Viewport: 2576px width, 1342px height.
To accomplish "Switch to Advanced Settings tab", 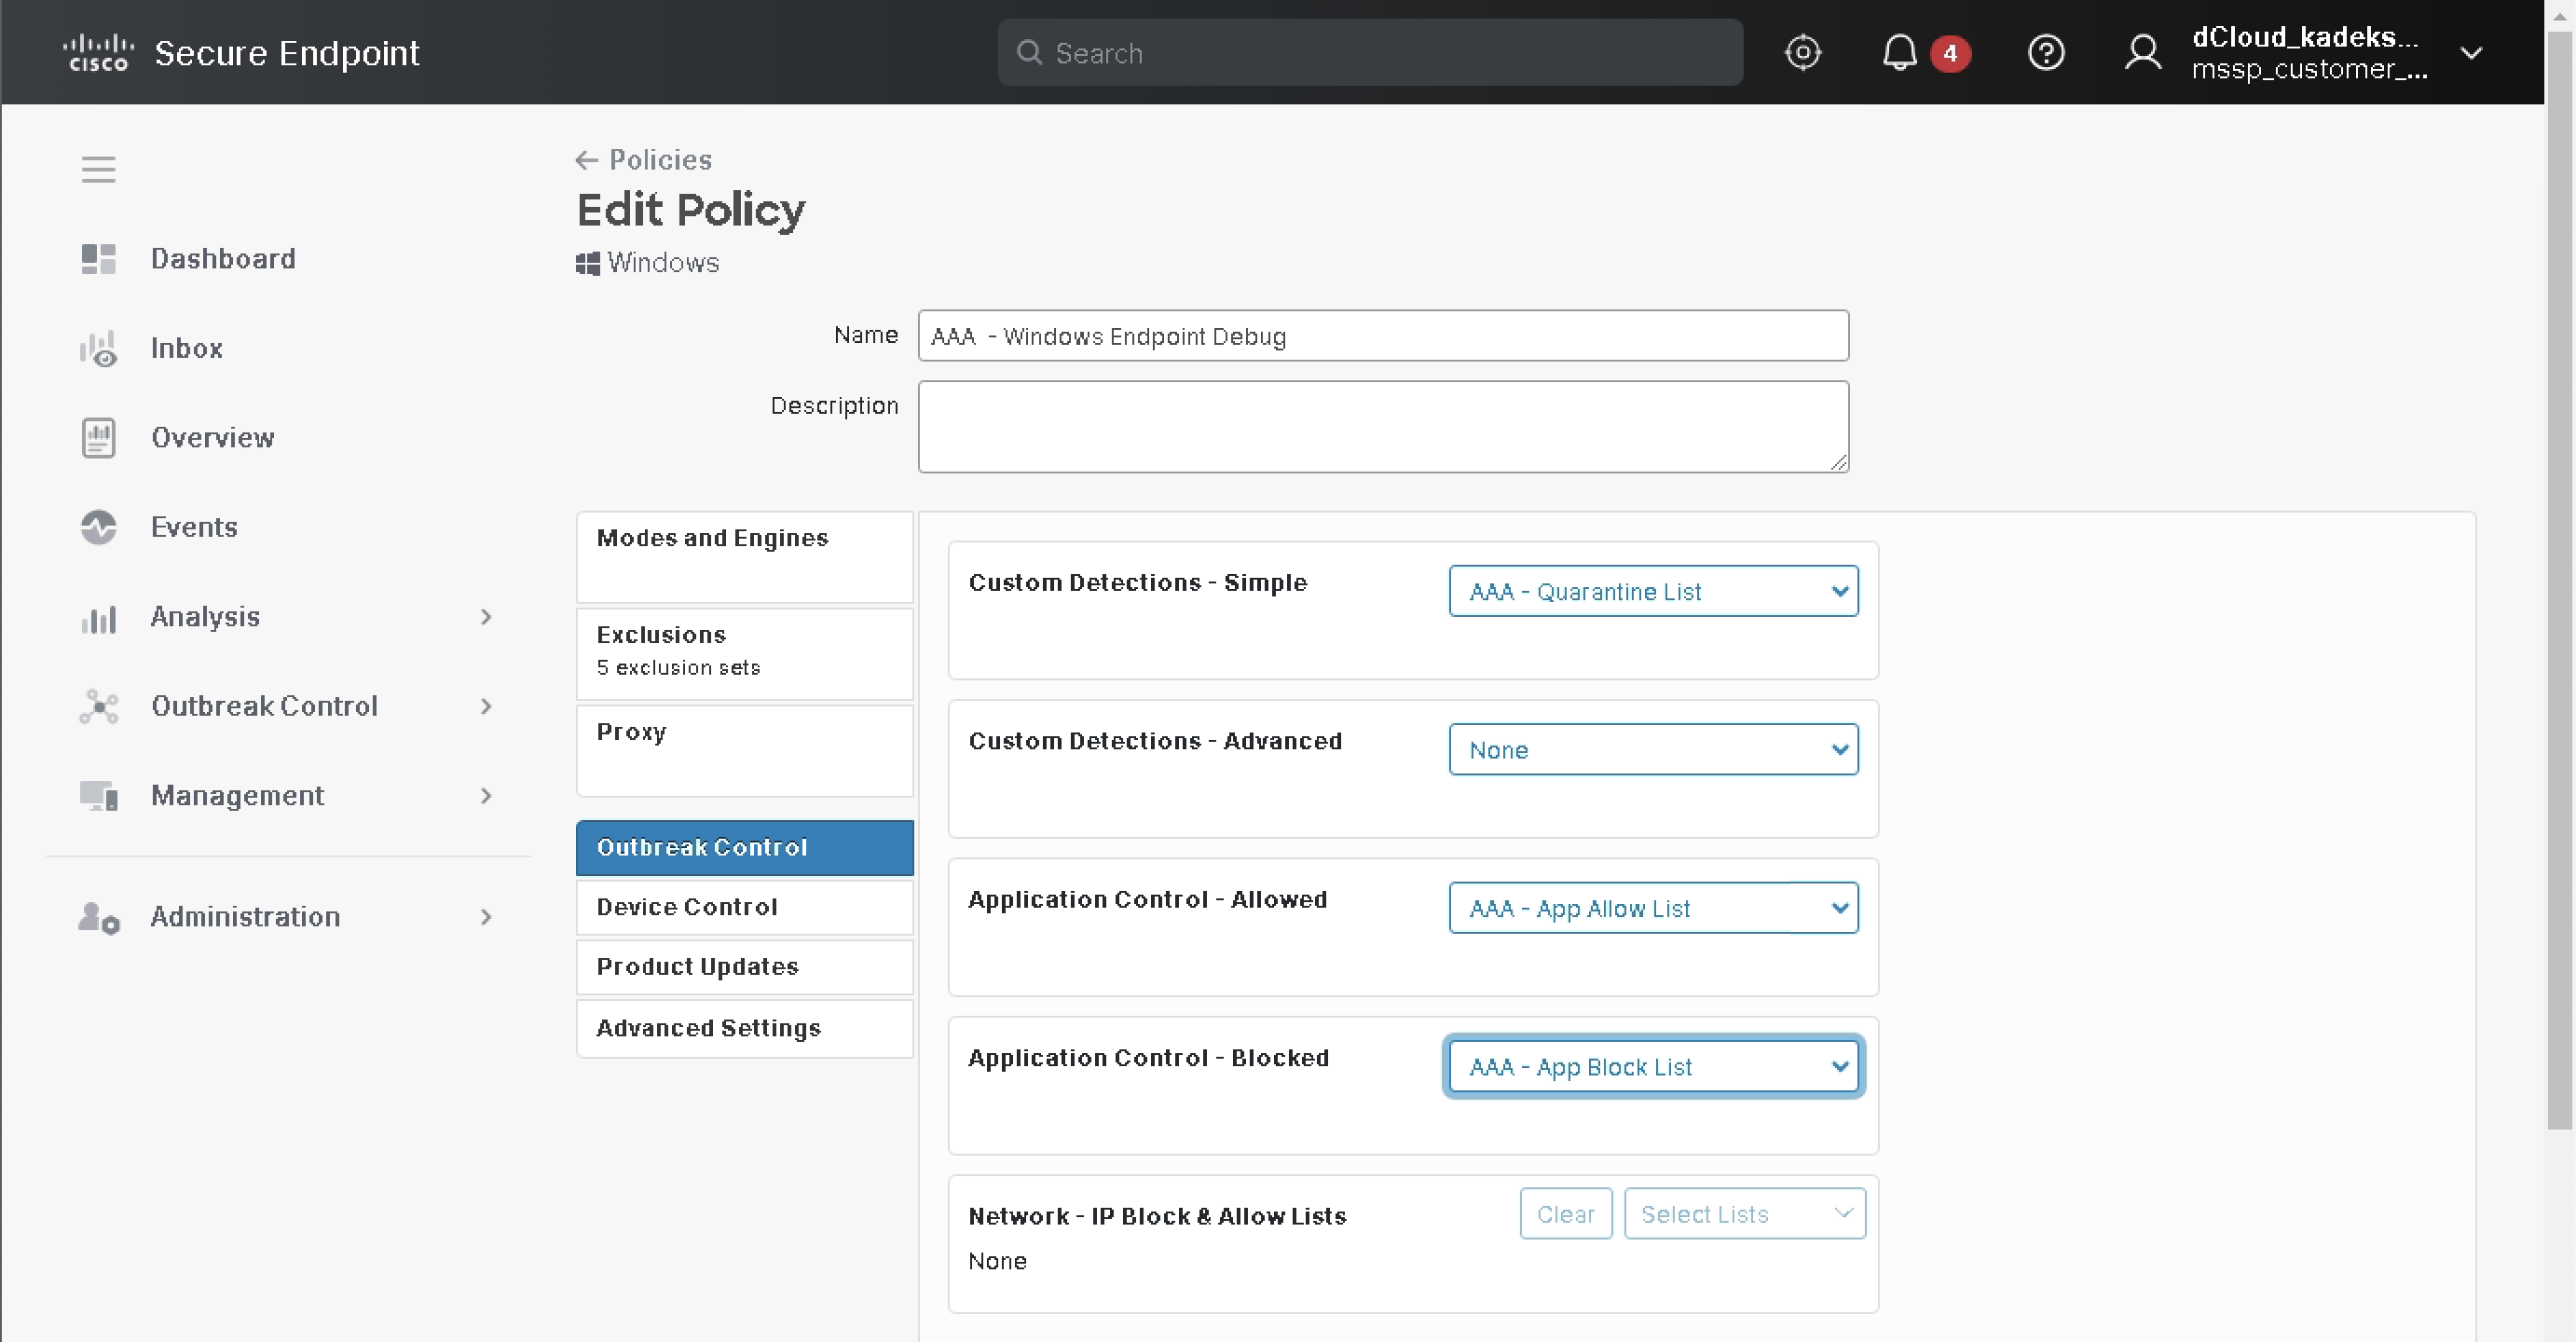I will pyautogui.click(x=744, y=1028).
